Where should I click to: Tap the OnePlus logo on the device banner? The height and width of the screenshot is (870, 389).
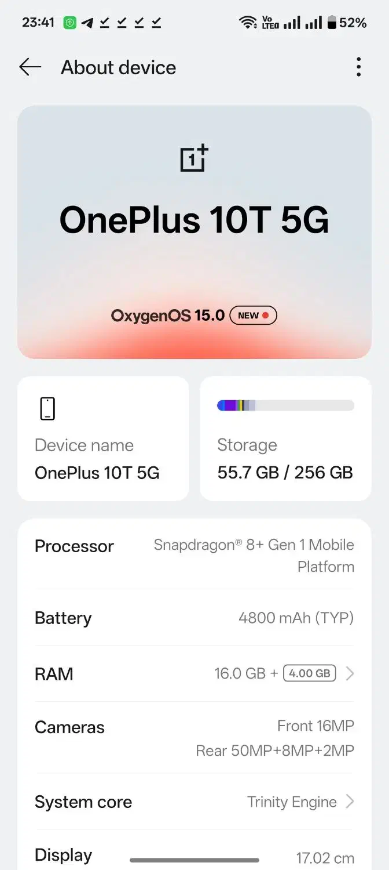[x=193, y=157]
